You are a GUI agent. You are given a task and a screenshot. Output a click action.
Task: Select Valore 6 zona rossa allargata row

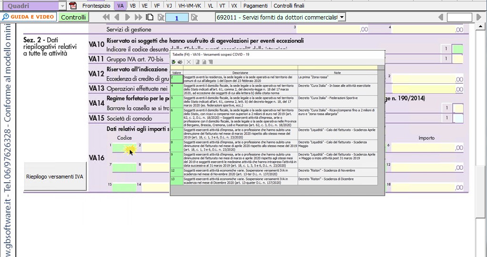coord(274,118)
